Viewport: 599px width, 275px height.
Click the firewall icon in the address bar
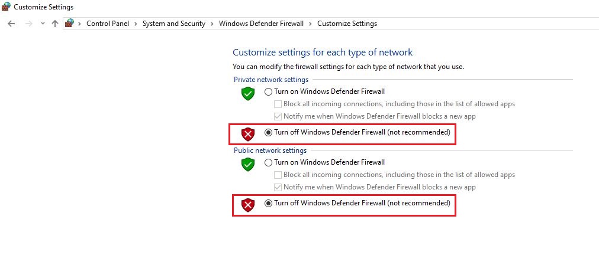tap(69, 23)
